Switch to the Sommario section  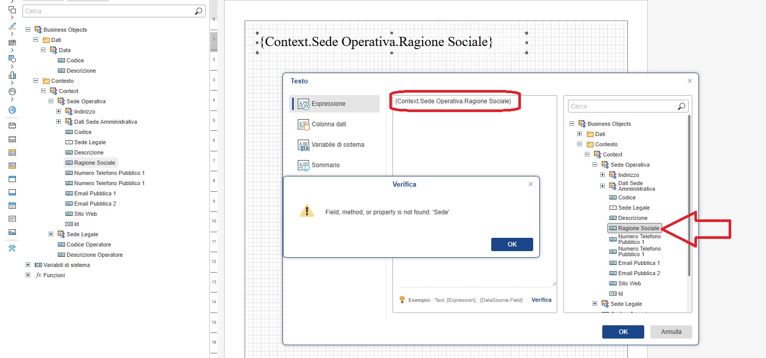(x=325, y=165)
